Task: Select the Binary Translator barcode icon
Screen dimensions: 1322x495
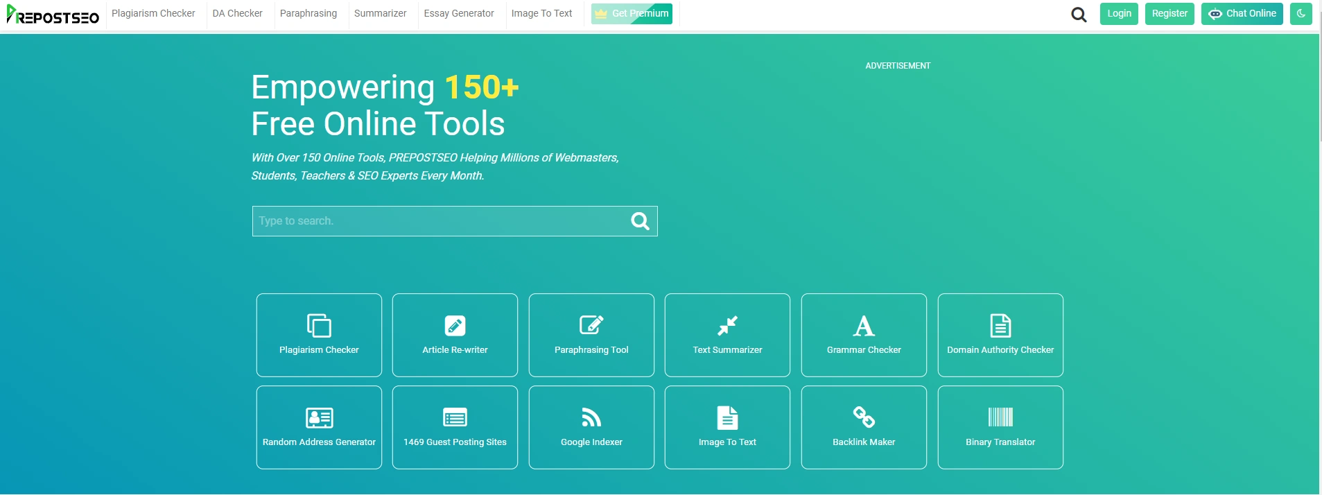Action: click(1000, 417)
